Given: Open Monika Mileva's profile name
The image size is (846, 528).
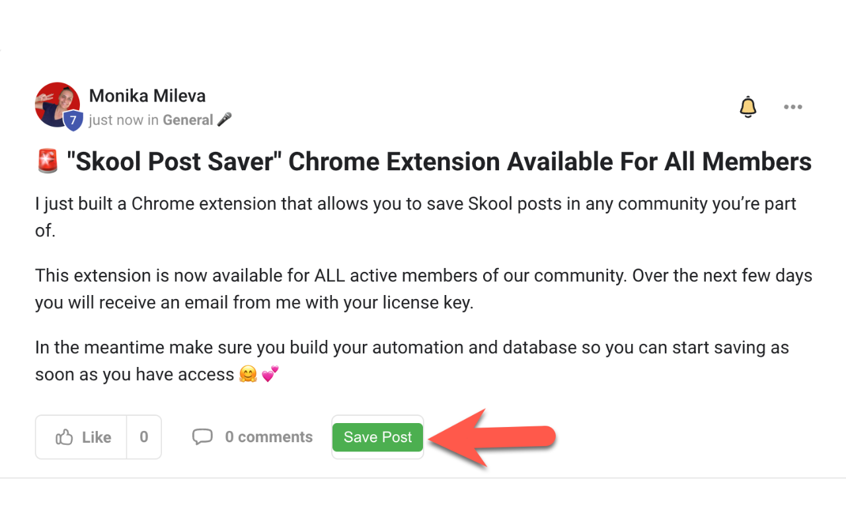Looking at the screenshot, I should 147,95.
